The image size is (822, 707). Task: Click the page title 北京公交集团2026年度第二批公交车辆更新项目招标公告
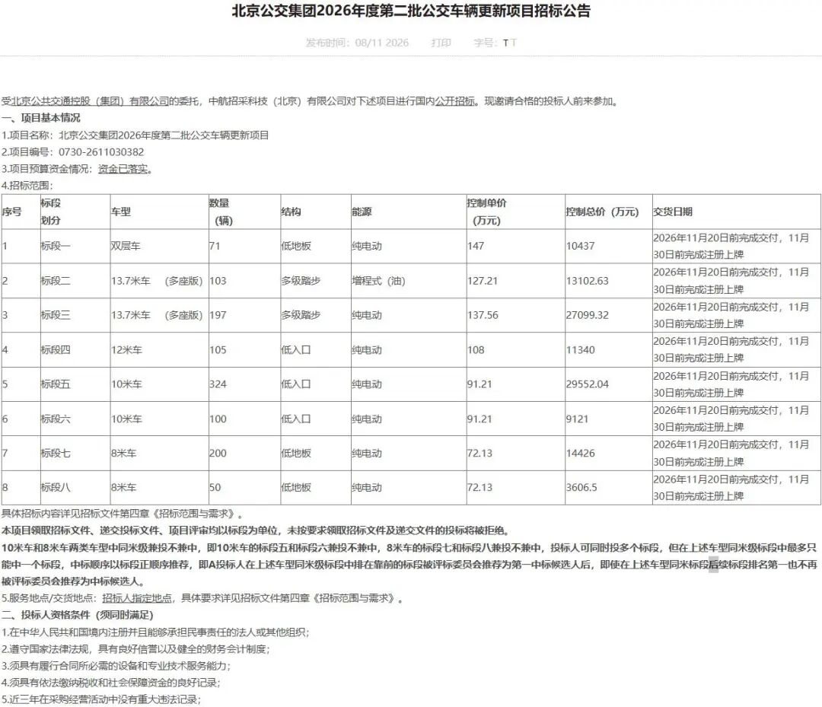coord(411,11)
